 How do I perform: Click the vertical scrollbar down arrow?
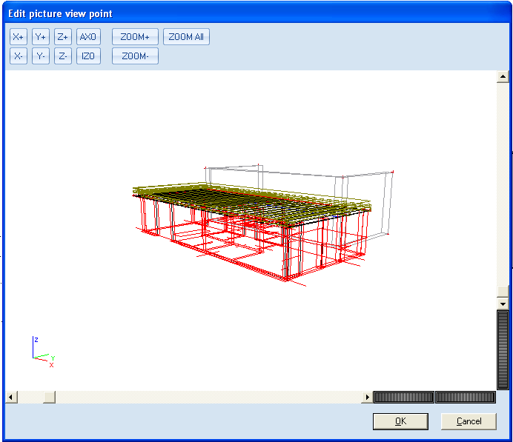pyautogui.click(x=503, y=304)
